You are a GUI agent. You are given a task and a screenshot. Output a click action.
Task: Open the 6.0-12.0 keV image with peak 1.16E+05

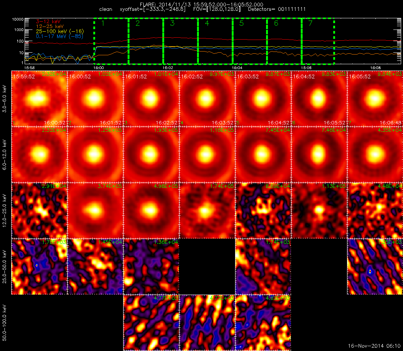click(207, 155)
